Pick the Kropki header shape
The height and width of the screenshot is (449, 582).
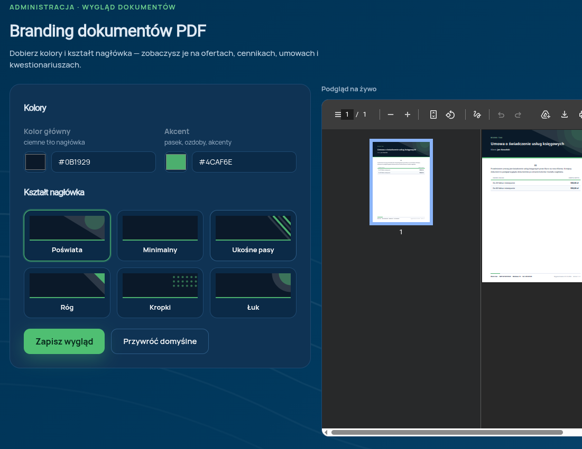click(x=160, y=293)
